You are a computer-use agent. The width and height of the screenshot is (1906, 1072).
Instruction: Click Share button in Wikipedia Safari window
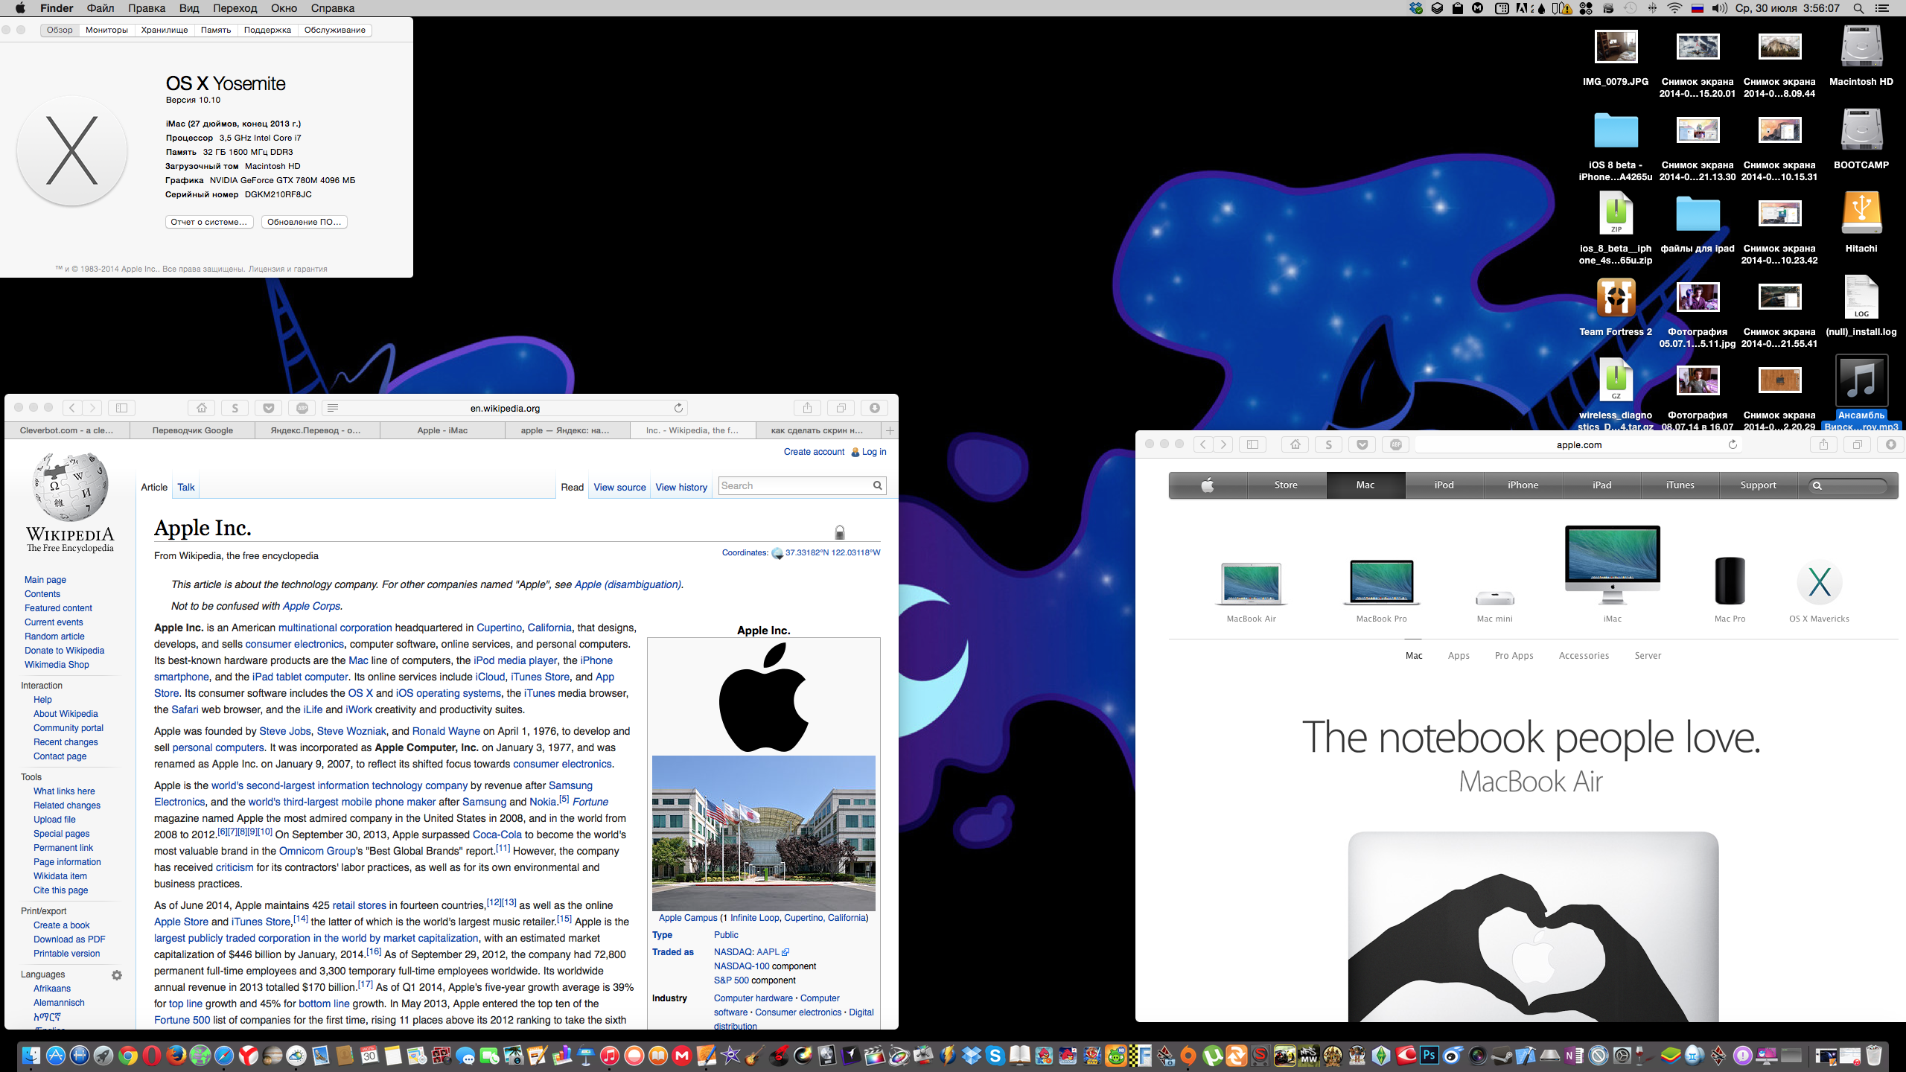pyautogui.click(x=807, y=408)
